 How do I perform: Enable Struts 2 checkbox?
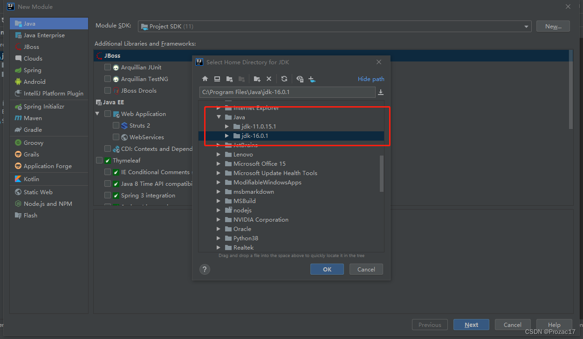(x=116, y=125)
